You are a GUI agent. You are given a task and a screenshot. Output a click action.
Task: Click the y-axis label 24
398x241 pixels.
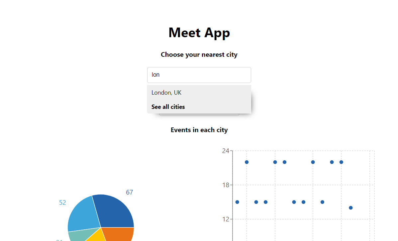(x=226, y=151)
